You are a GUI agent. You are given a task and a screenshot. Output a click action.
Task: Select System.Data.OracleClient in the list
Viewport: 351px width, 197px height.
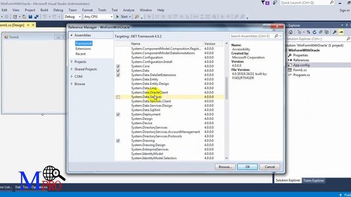click(150, 92)
